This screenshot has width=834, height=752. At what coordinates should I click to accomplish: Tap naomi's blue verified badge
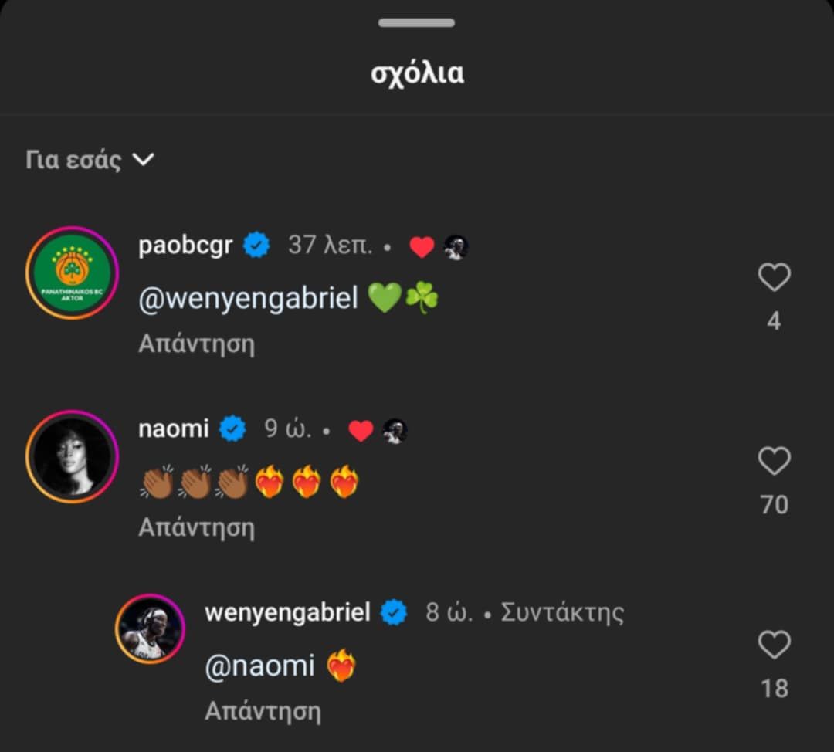[232, 429]
